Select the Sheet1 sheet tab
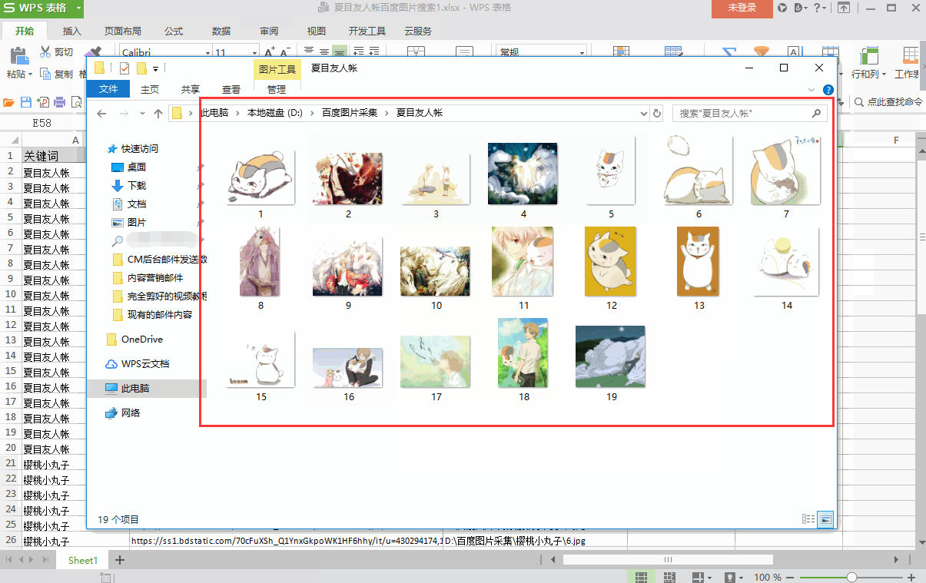Screen dimensions: 926x583 point(83,561)
